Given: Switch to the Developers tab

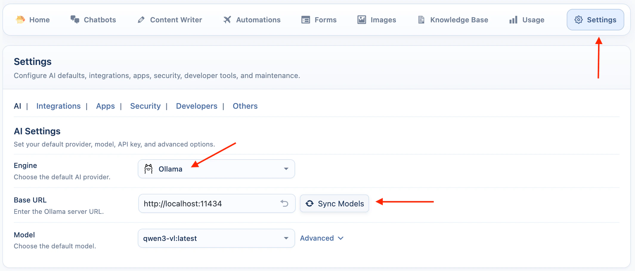Looking at the screenshot, I should pos(196,106).
